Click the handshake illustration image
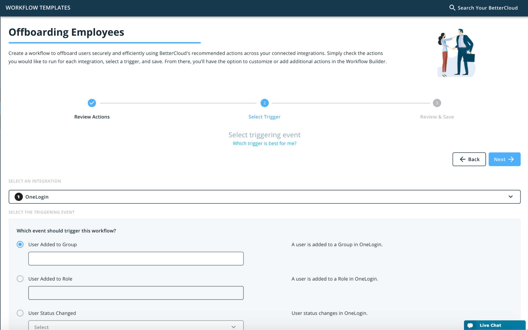 pyautogui.click(x=456, y=53)
